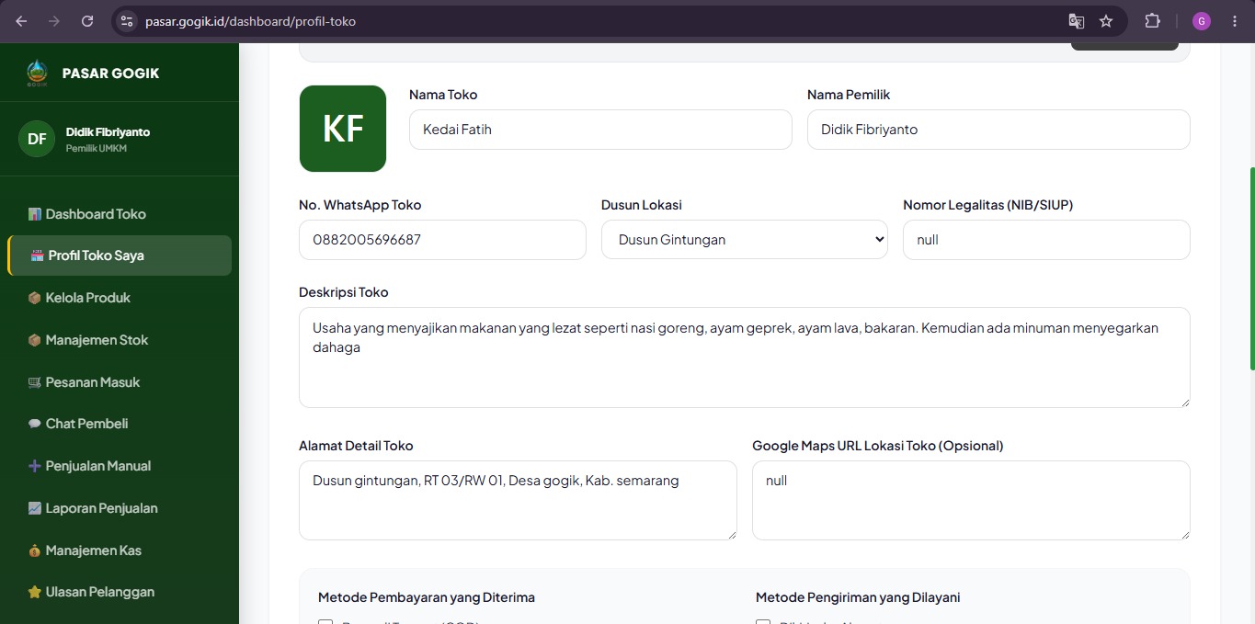Click the 'Metode Pembayaran yang Diterima' heading
The height and width of the screenshot is (624, 1255).
coord(427,597)
